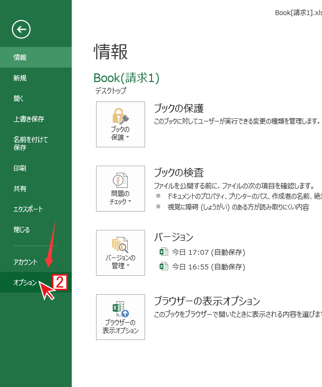Choose 名前を付けて保存 in the sidebar
Screen dimensions: 322x387
[36, 144]
